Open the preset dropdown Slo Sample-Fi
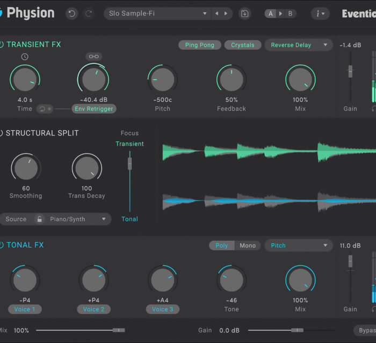 (157, 13)
